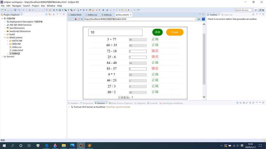
Task: Click the Java EE perspective icon
Action: 260,10
